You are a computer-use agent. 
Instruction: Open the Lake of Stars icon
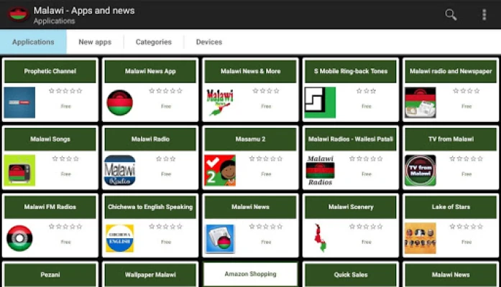420,238
